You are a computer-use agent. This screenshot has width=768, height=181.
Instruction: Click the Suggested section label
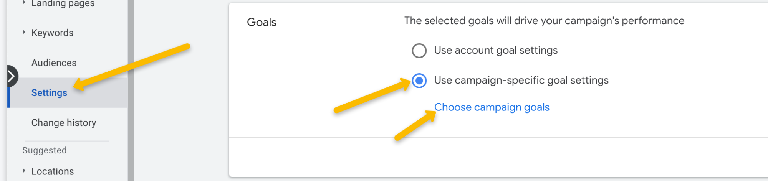point(45,150)
